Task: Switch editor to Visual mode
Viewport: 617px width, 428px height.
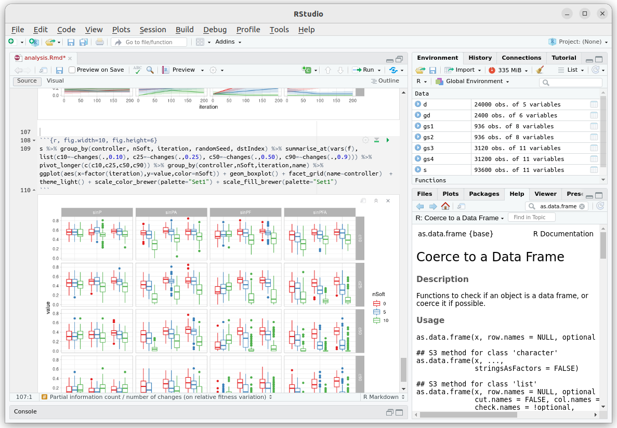Action: pyautogui.click(x=55, y=81)
